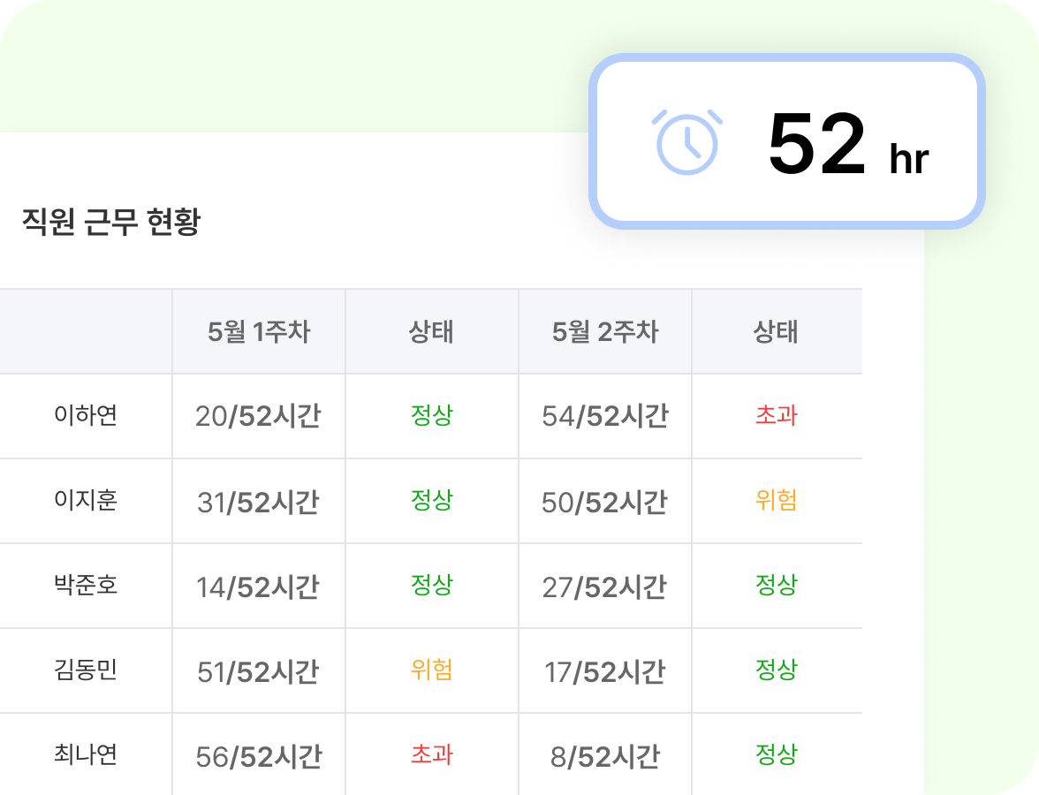
Task: Click the first 상태 column header
Action: (432, 332)
